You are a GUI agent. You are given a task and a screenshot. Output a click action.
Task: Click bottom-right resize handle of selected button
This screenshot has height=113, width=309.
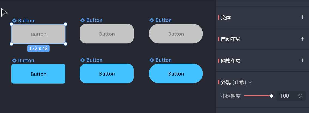click(65, 44)
